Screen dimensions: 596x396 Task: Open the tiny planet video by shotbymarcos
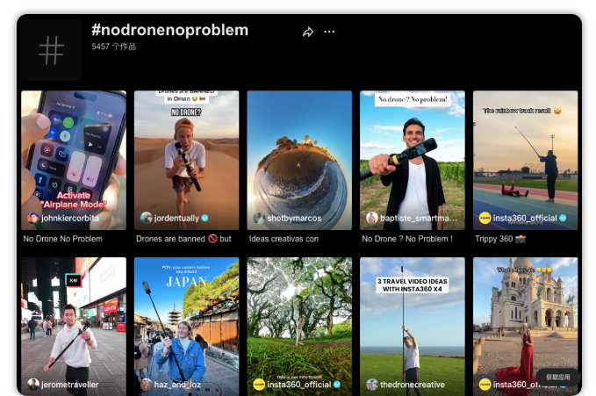299,160
